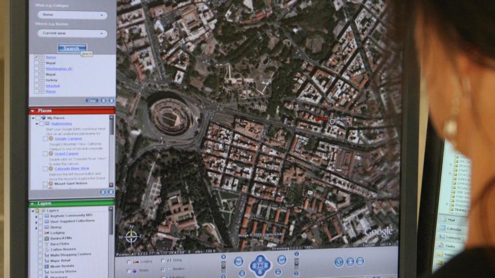Expand the User-Supplied Collections layer

click(x=36, y=222)
